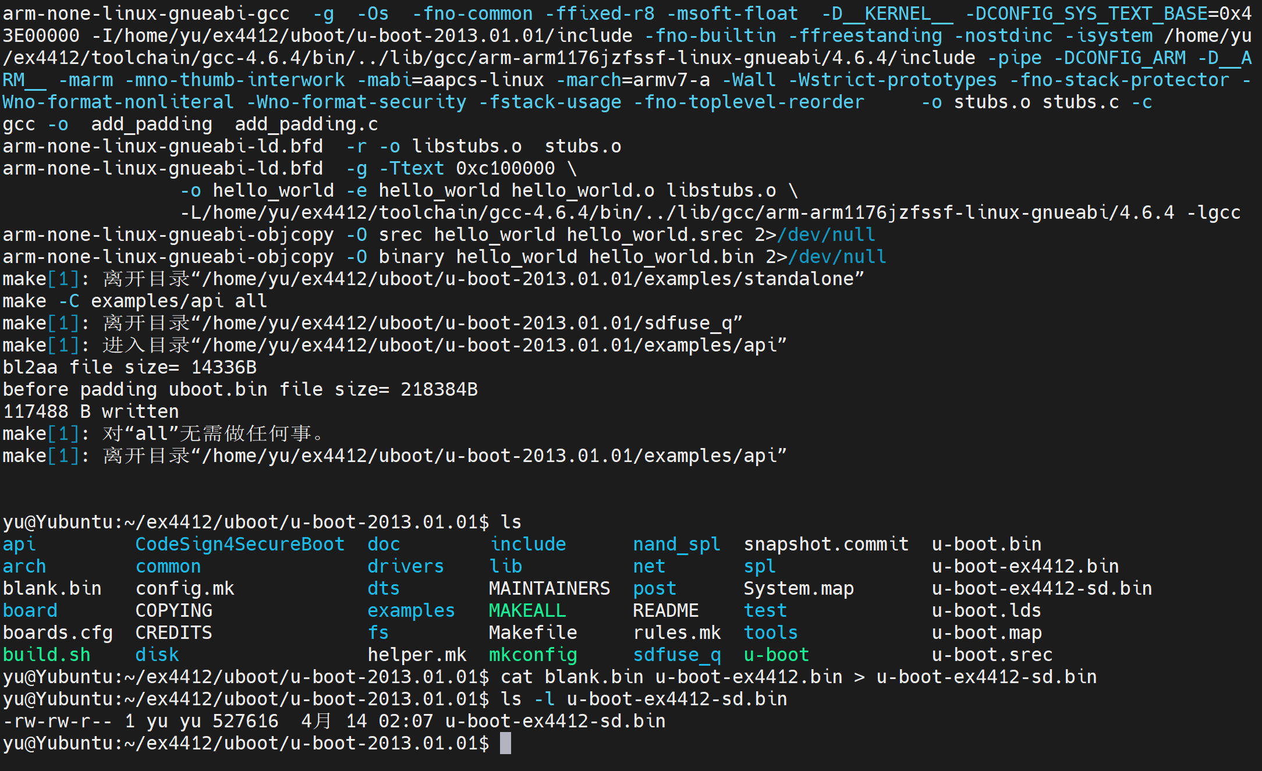Click the blank.bin entry in the listing
Image resolution: width=1262 pixels, height=771 pixels.
pos(52,588)
